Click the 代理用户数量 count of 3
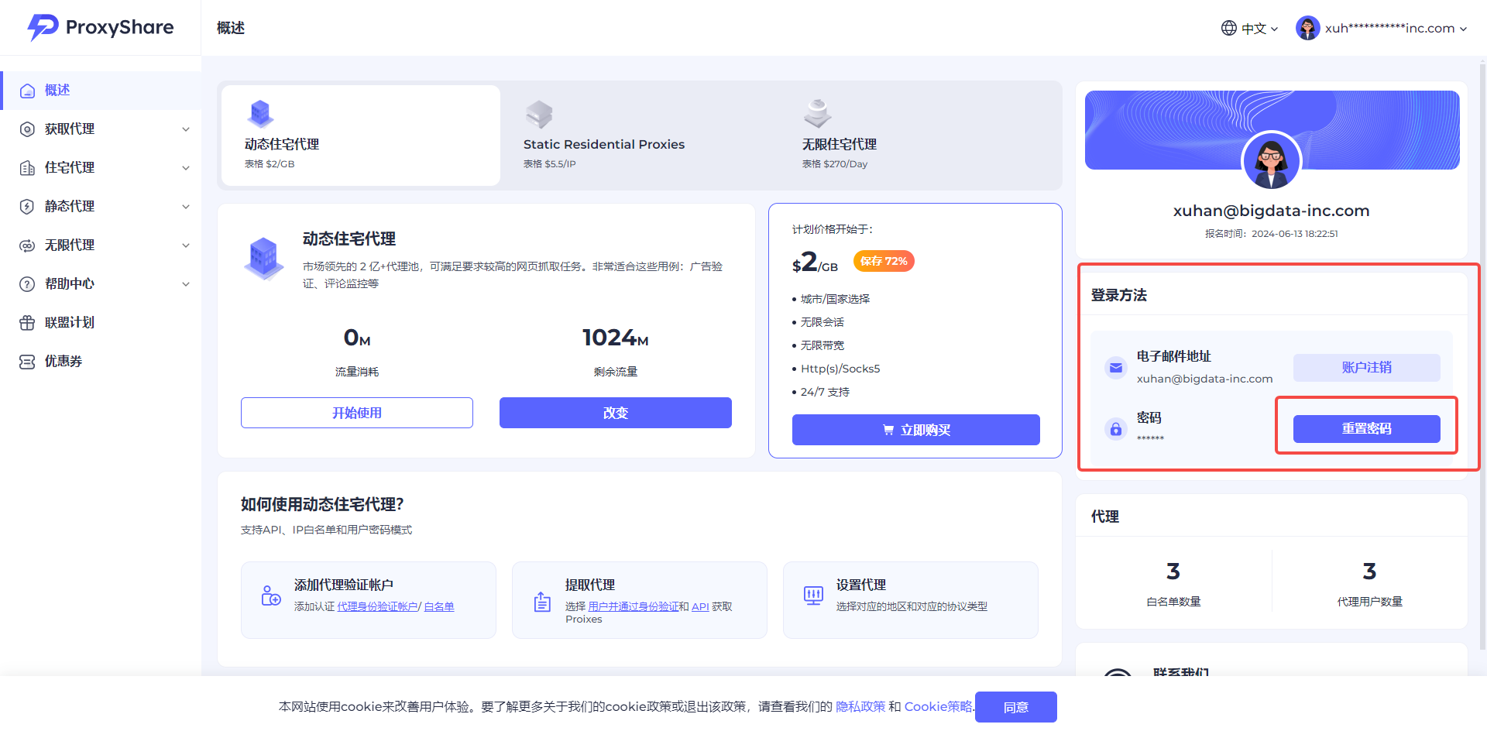1487x738 pixels. [1369, 572]
